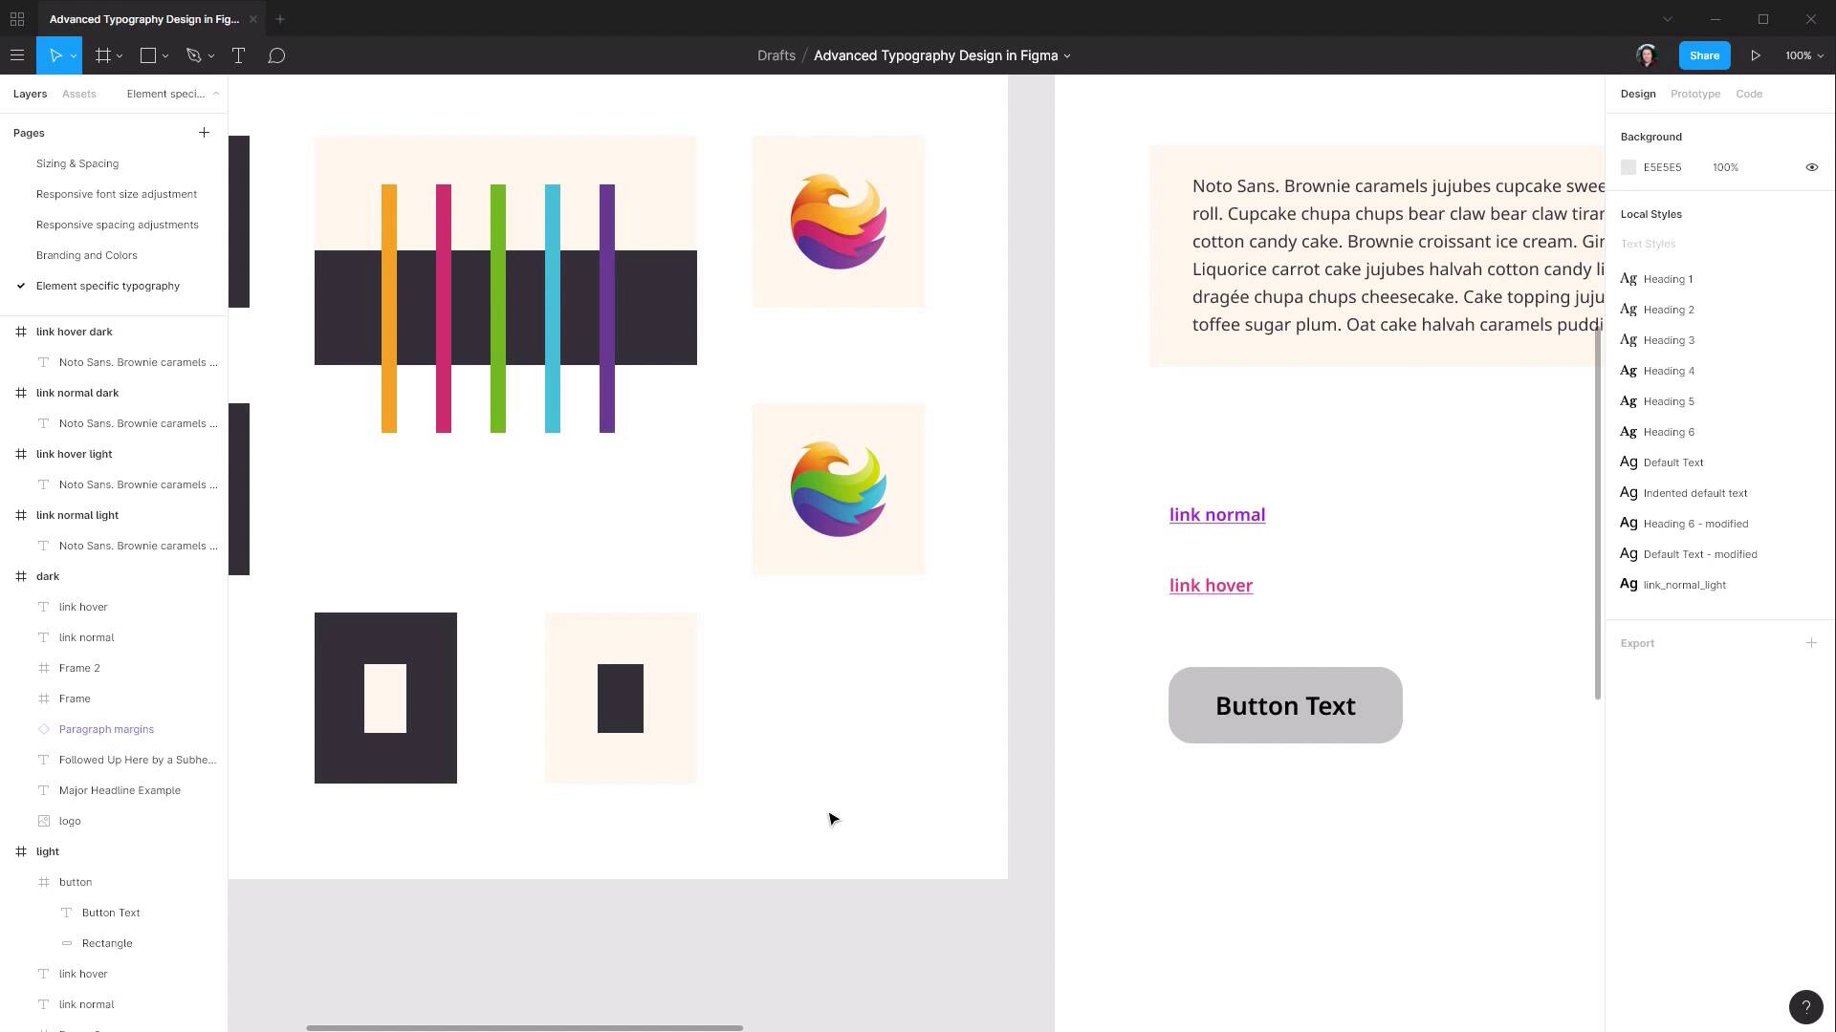Add a new page with the plus icon

coord(204,132)
